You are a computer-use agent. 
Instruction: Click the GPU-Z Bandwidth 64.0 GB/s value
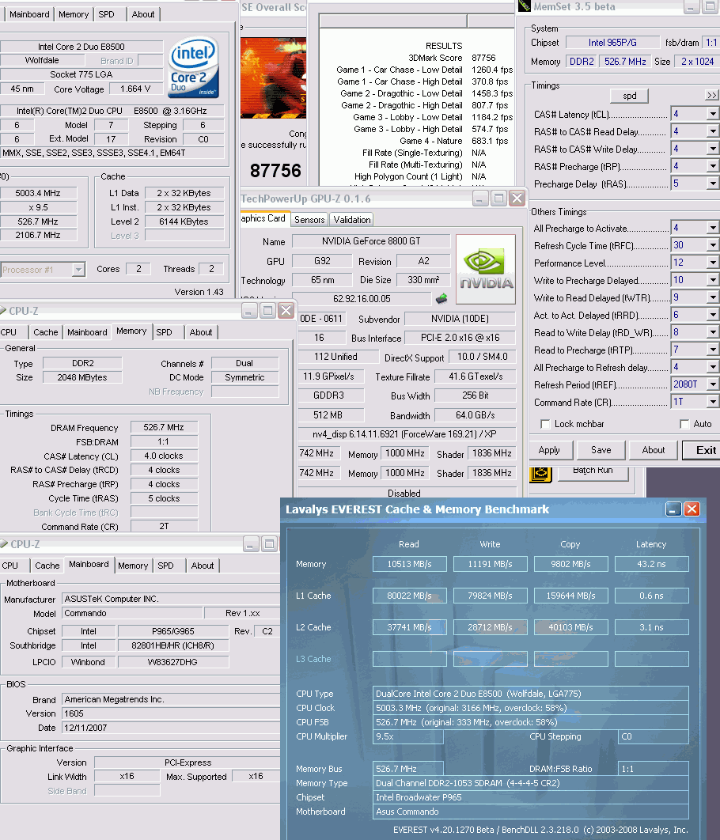(475, 416)
